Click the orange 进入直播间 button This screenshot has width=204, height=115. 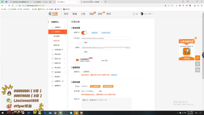pyautogui.click(x=95, y=86)
